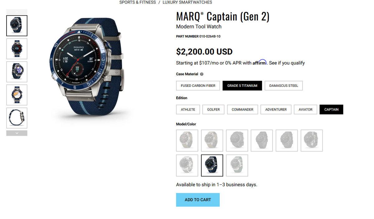This screenshot has width=374, height=219.
Task: Click the second watch thumbnail in sidebar
Action: (x=17, y=49)
